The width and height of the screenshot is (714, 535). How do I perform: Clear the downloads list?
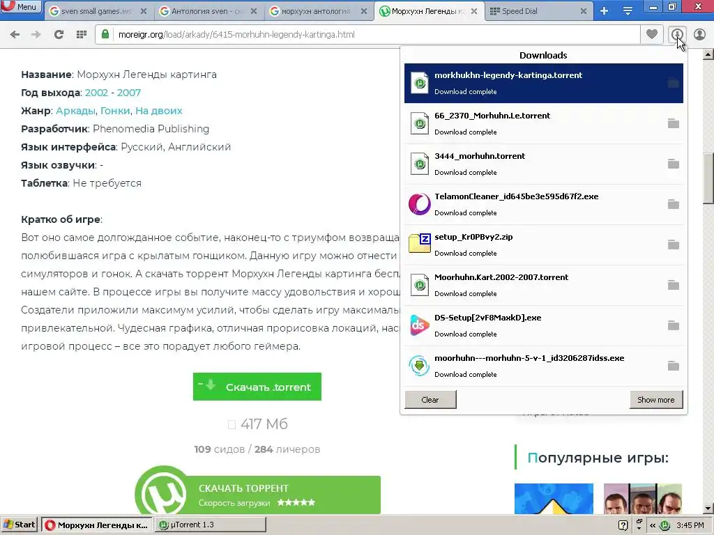430,399
